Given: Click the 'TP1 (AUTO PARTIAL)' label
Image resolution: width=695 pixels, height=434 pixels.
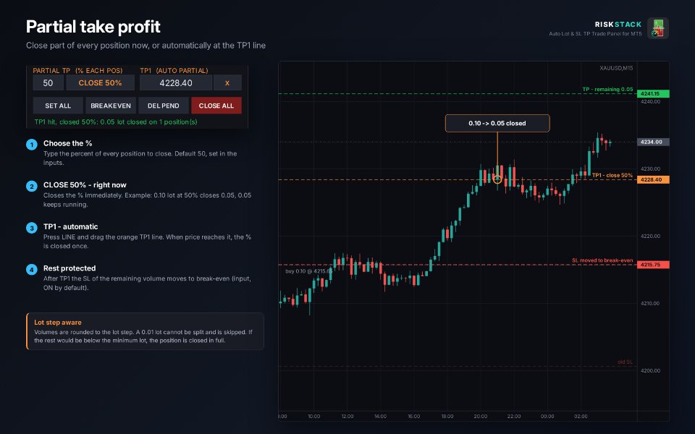Looking at the screenshot, I should 174,70.
